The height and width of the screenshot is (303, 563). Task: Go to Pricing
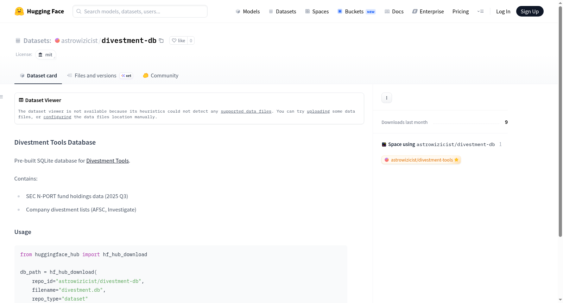point(461,11)
